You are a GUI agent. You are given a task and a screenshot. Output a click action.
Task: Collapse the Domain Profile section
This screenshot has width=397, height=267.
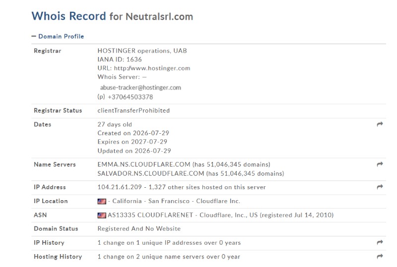coord(58,37)
